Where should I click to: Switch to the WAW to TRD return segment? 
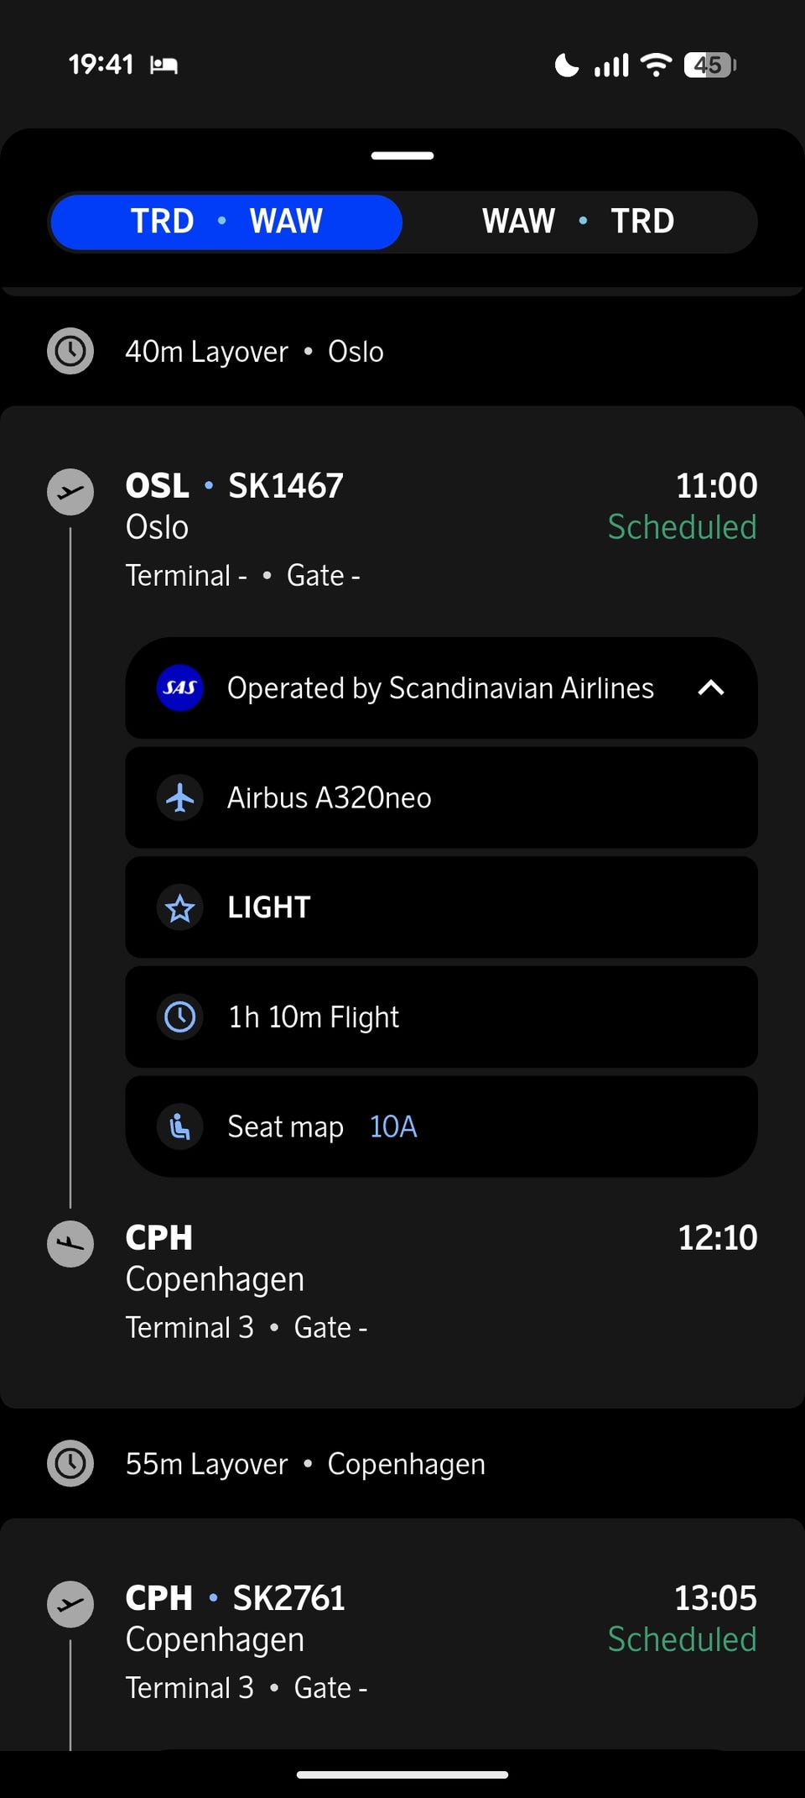tap(578, 222)
